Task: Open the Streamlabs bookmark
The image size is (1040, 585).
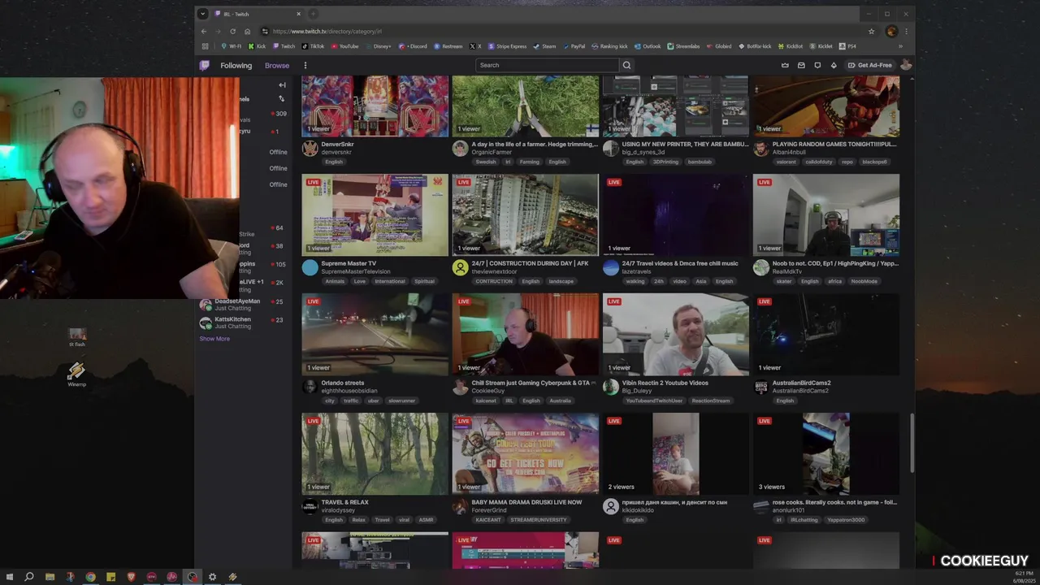Action: [683, 46]
